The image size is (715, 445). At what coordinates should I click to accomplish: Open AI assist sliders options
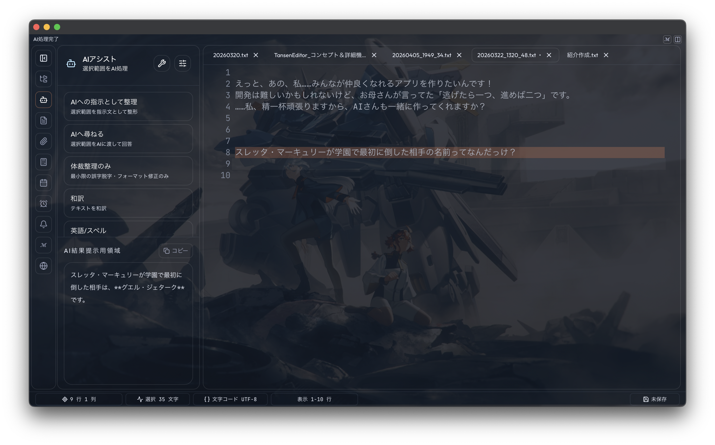tap(183, 63)
